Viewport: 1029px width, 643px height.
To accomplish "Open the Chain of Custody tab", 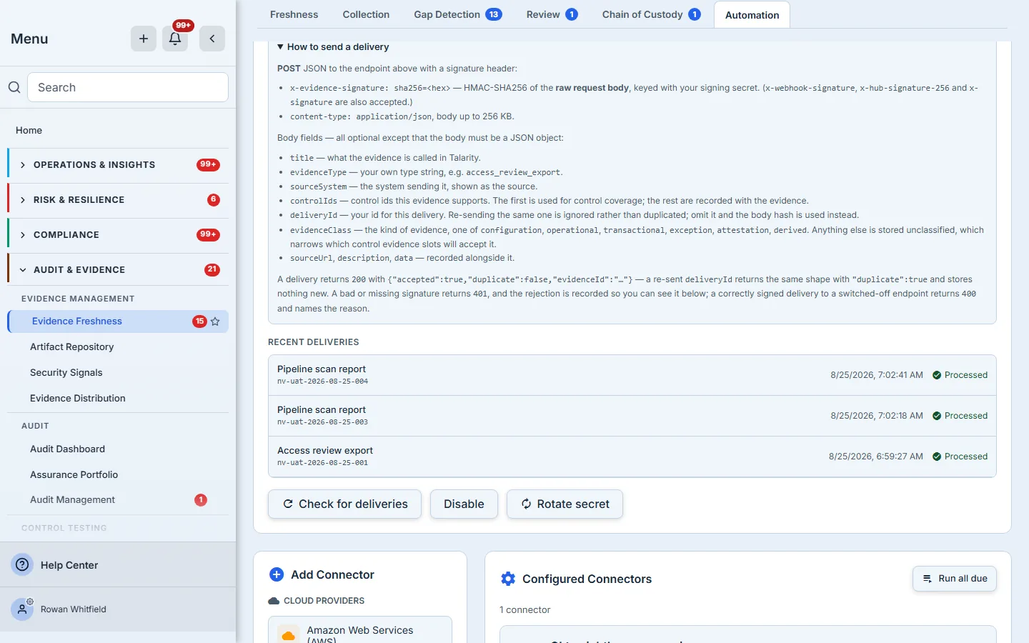I will (x=651, y=14).
